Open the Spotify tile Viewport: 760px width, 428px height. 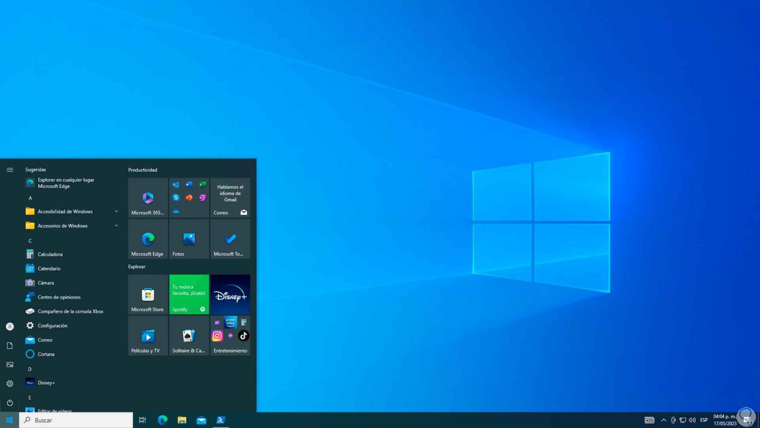coord(189,294)
